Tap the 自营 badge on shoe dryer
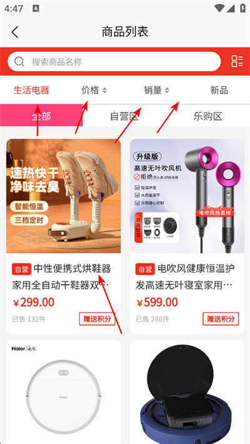250x444 pixels. [21, 269]
